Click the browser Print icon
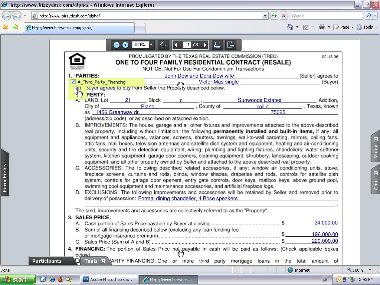The width and height of the screenshot is (380, 285). (x=322, y=27)
